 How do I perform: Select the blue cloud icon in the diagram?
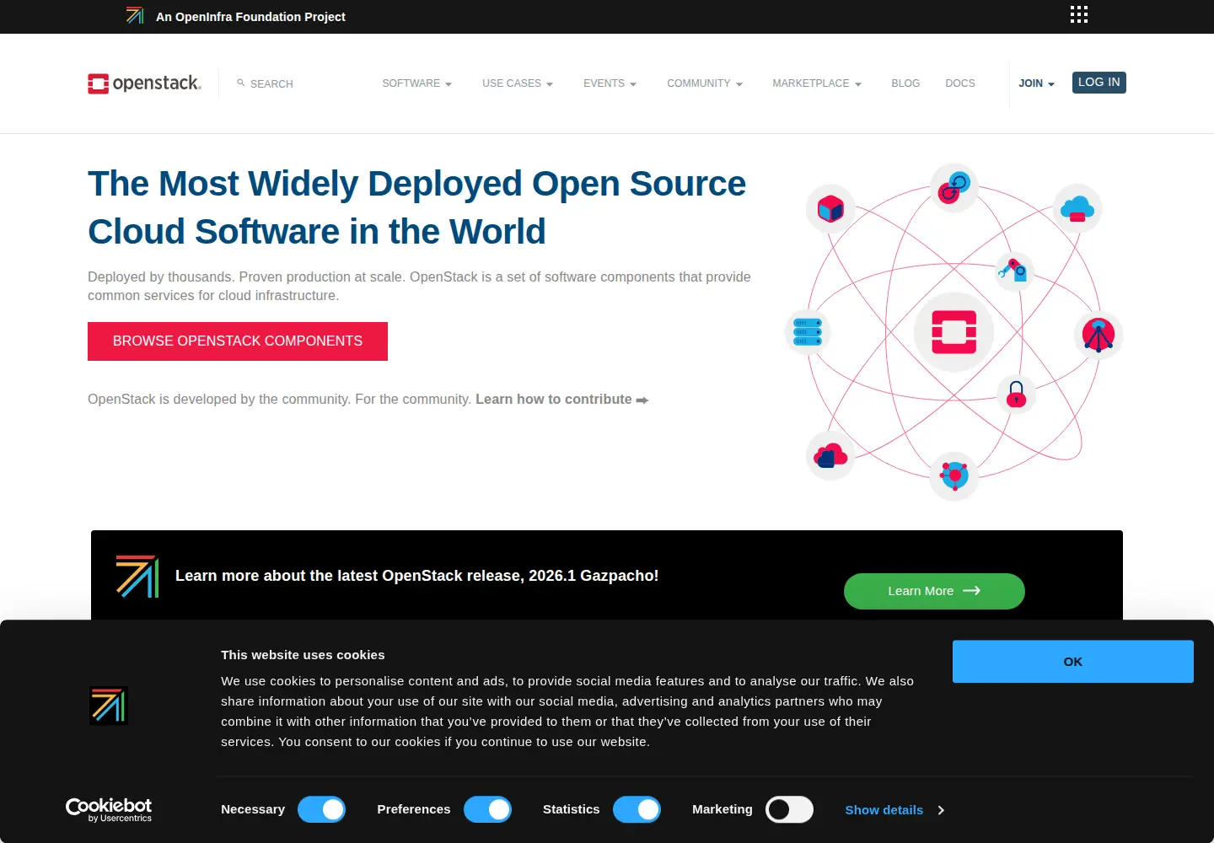point(1077,208)
